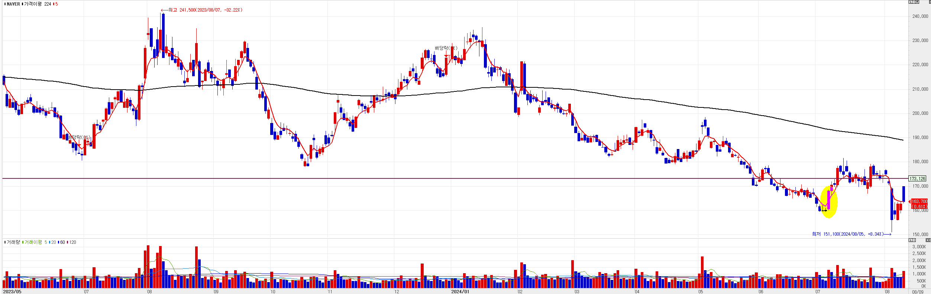Select the 60-period volume average legend
The width and height of the screenshot is (931, 294).
pos(61,242)
